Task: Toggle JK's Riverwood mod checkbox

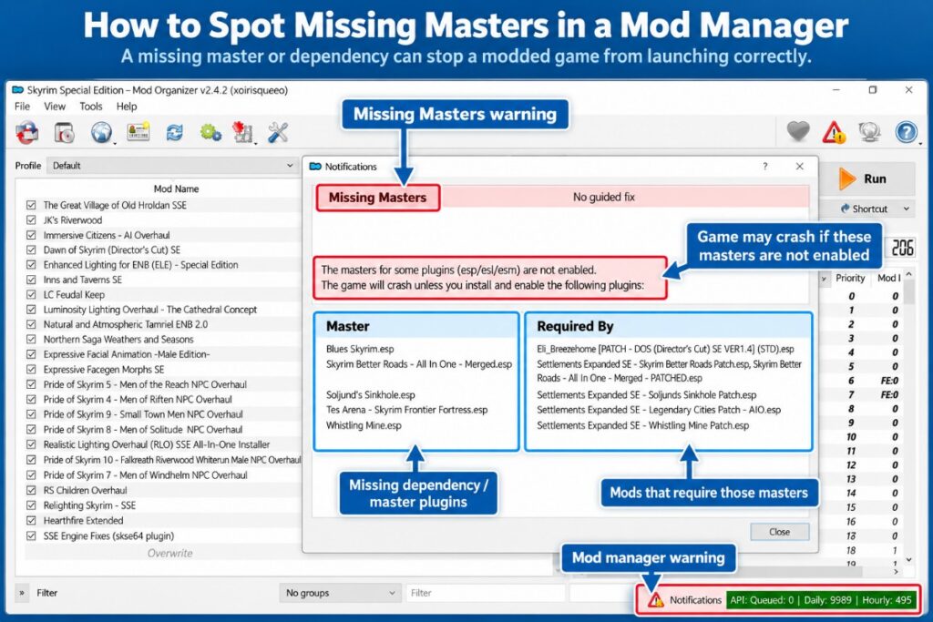Action: [31, 220]
